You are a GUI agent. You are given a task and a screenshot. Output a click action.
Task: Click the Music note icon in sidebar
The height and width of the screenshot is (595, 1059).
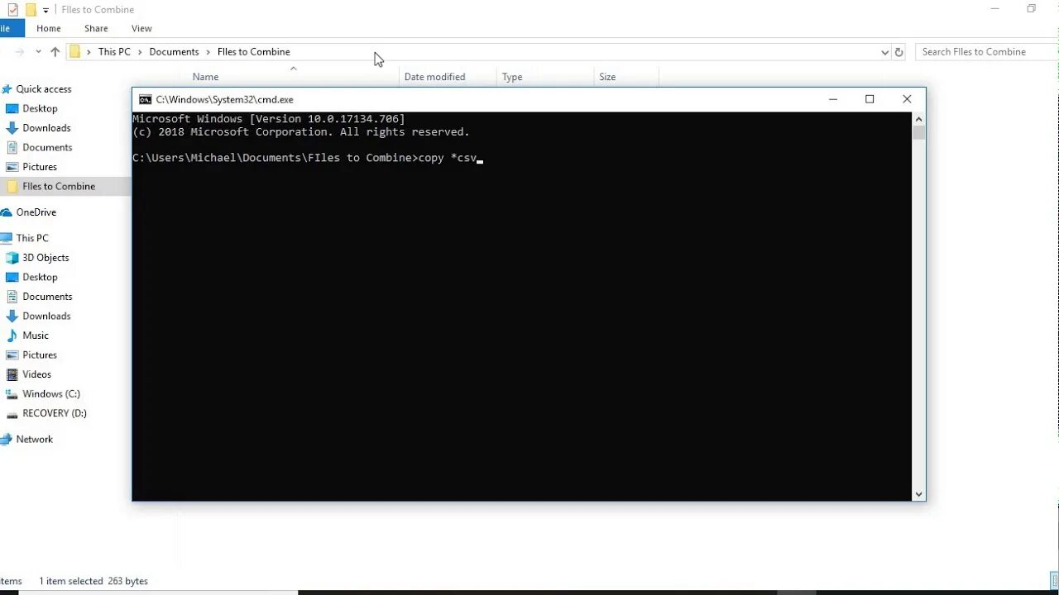pyautogui.click(x=12, y=336)
